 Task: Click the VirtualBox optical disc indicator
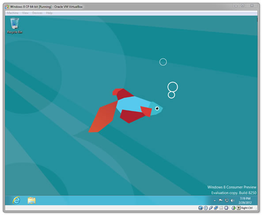[206, 208]
